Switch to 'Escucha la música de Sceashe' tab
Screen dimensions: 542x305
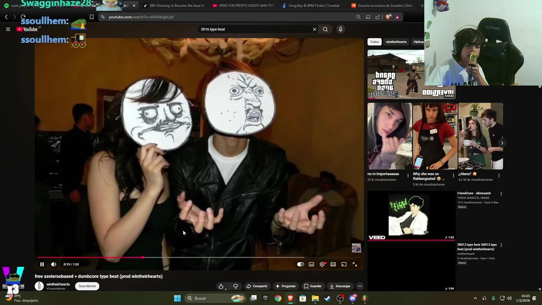382,6
